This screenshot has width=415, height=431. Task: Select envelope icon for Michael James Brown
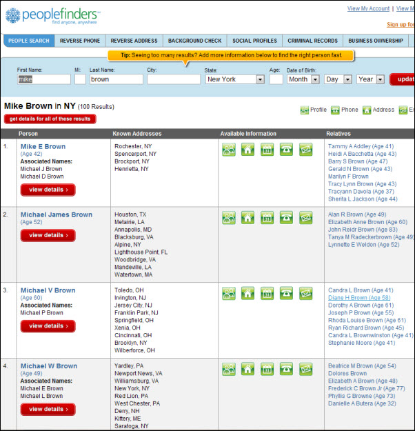pos(306,218)
